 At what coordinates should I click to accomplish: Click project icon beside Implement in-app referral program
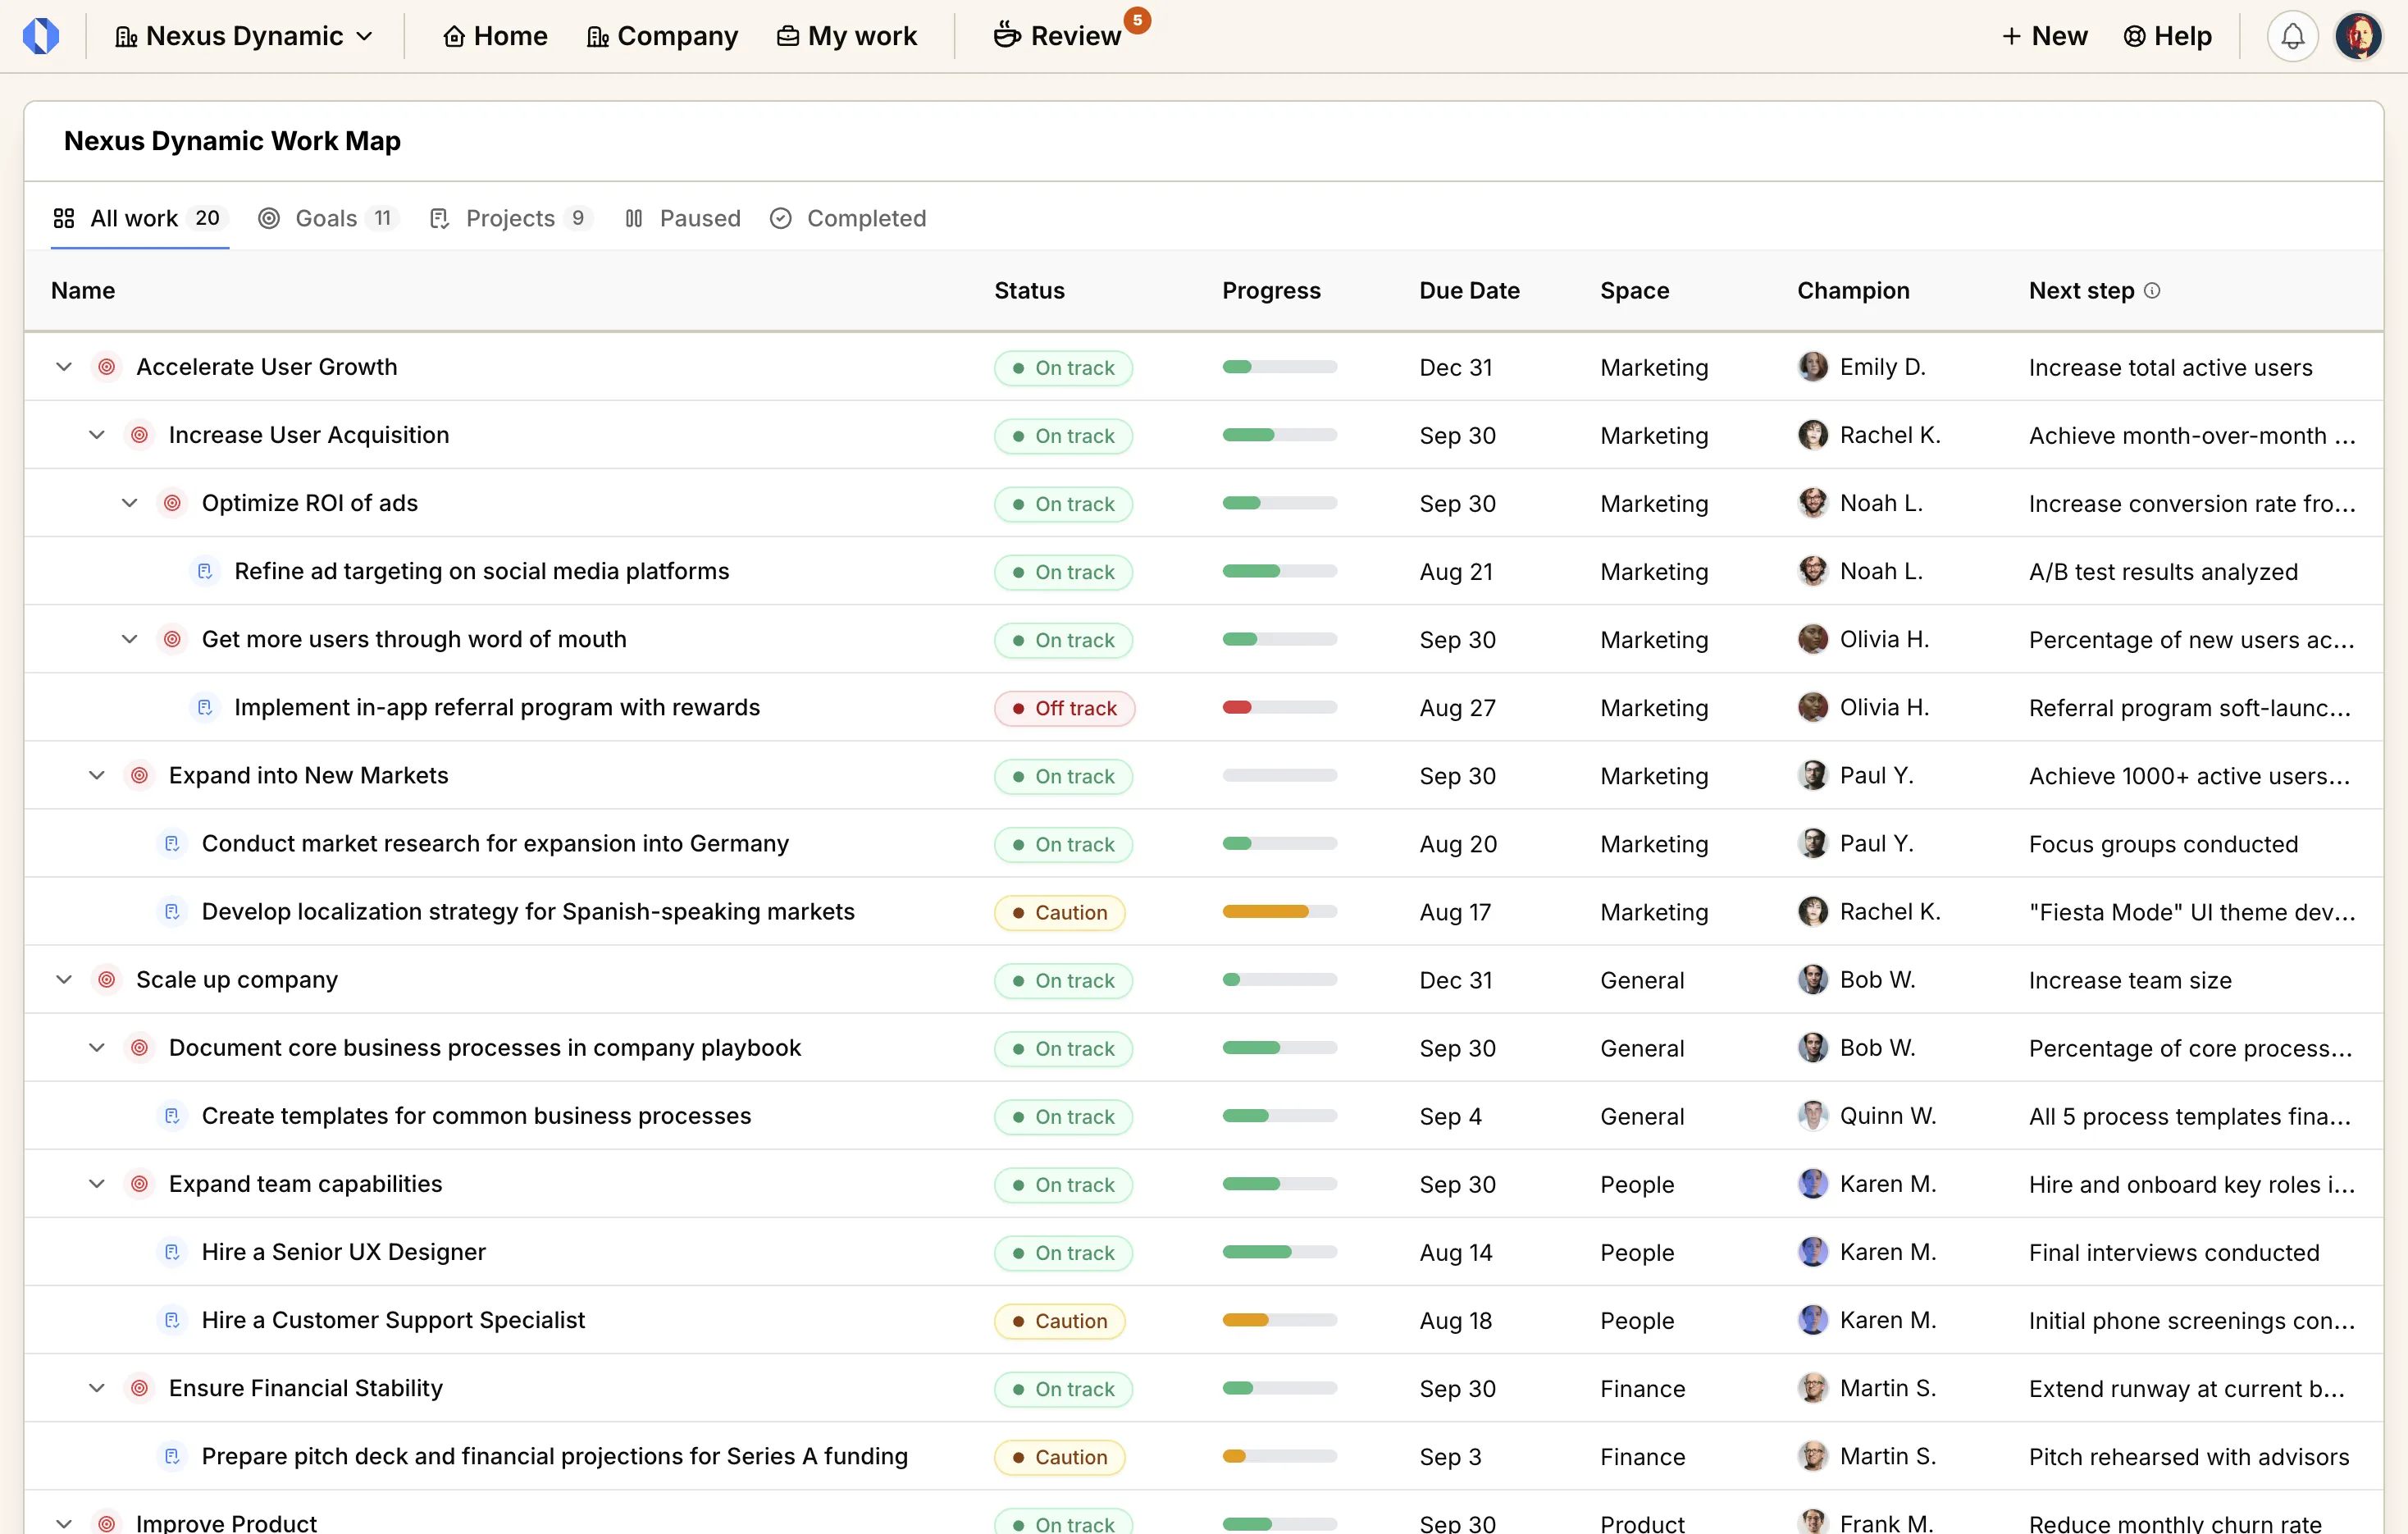[205, 708]
